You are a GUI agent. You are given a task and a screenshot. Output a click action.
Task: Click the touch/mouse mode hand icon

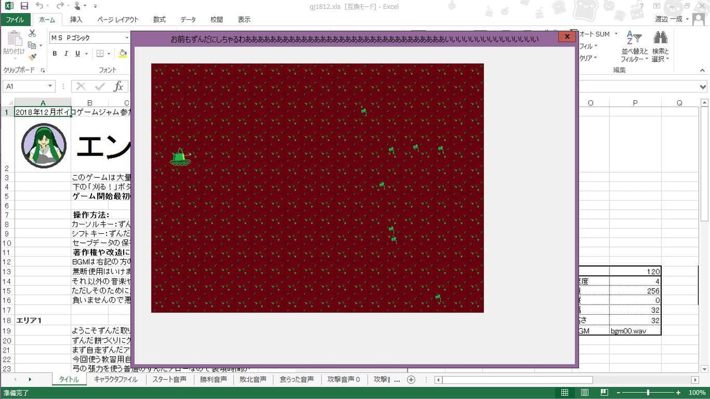coord(77,6)
